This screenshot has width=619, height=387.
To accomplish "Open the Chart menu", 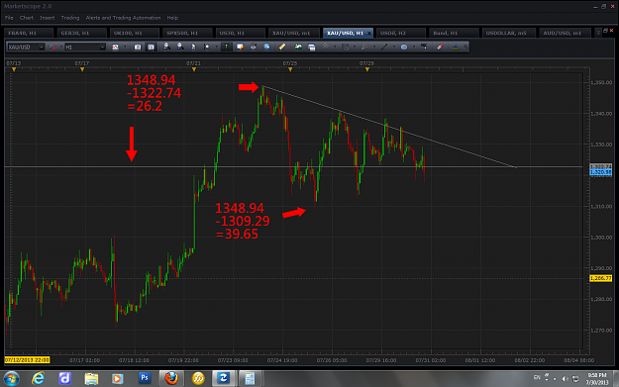I will pos(27,18).
